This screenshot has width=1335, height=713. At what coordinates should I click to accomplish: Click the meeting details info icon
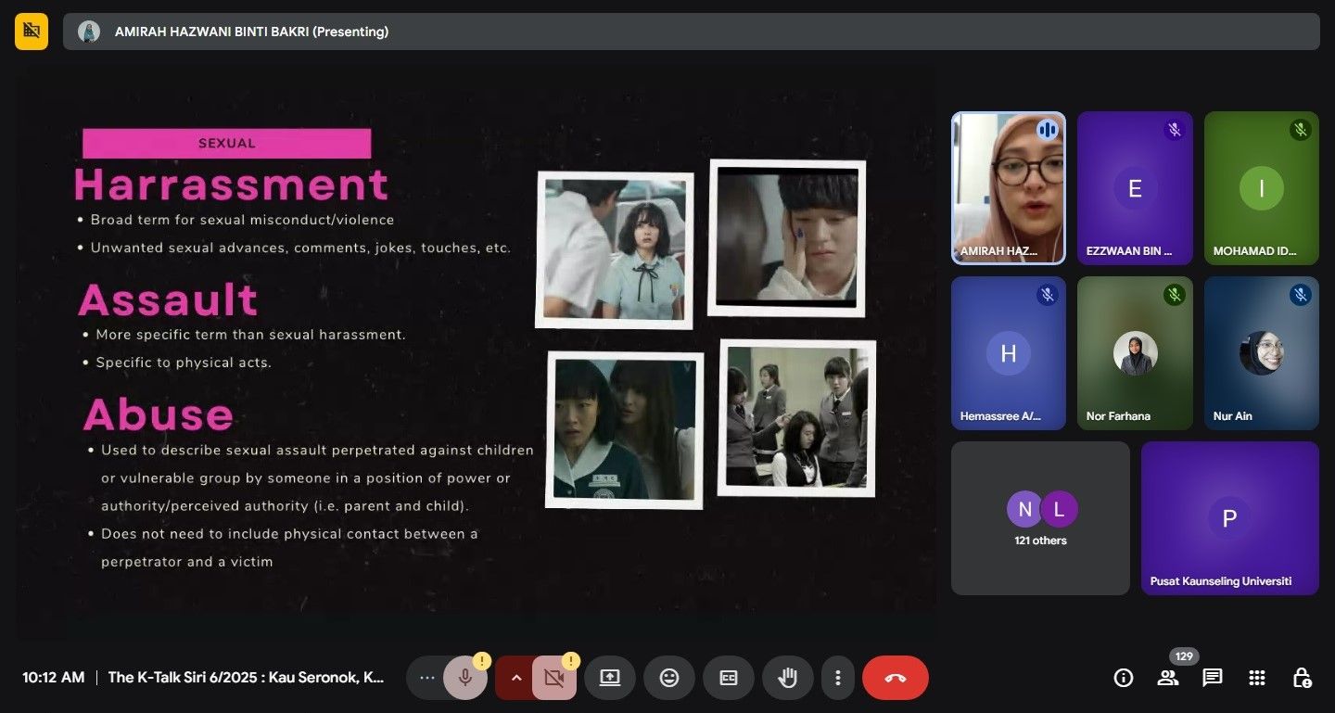pyautogui.click(x=1124, y=678)
